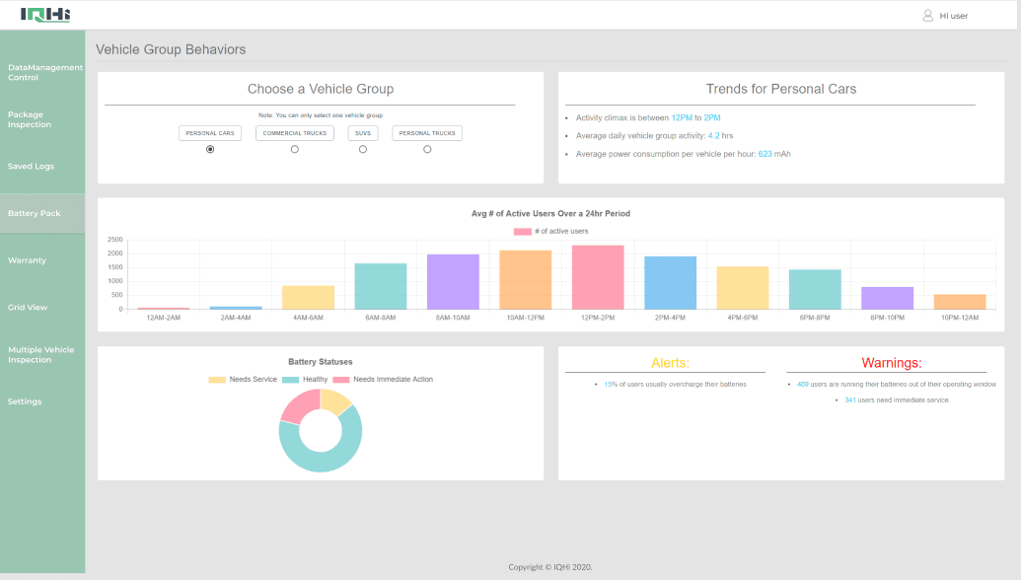
Task: Navigate to Warranty section
Action: pos(27,260)
